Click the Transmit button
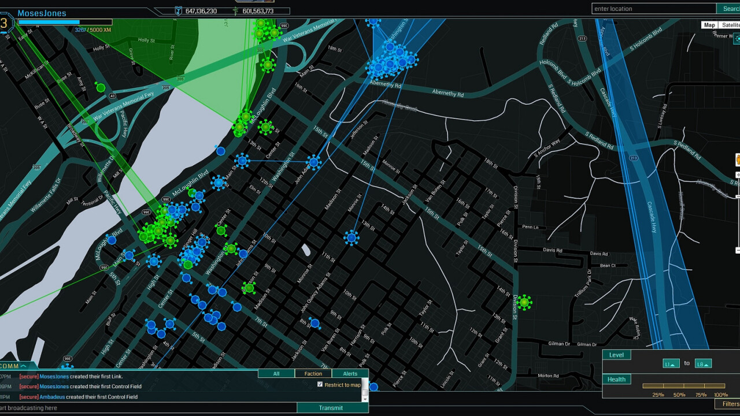Viewport: 740px width, 416px height. click(331, 408)
